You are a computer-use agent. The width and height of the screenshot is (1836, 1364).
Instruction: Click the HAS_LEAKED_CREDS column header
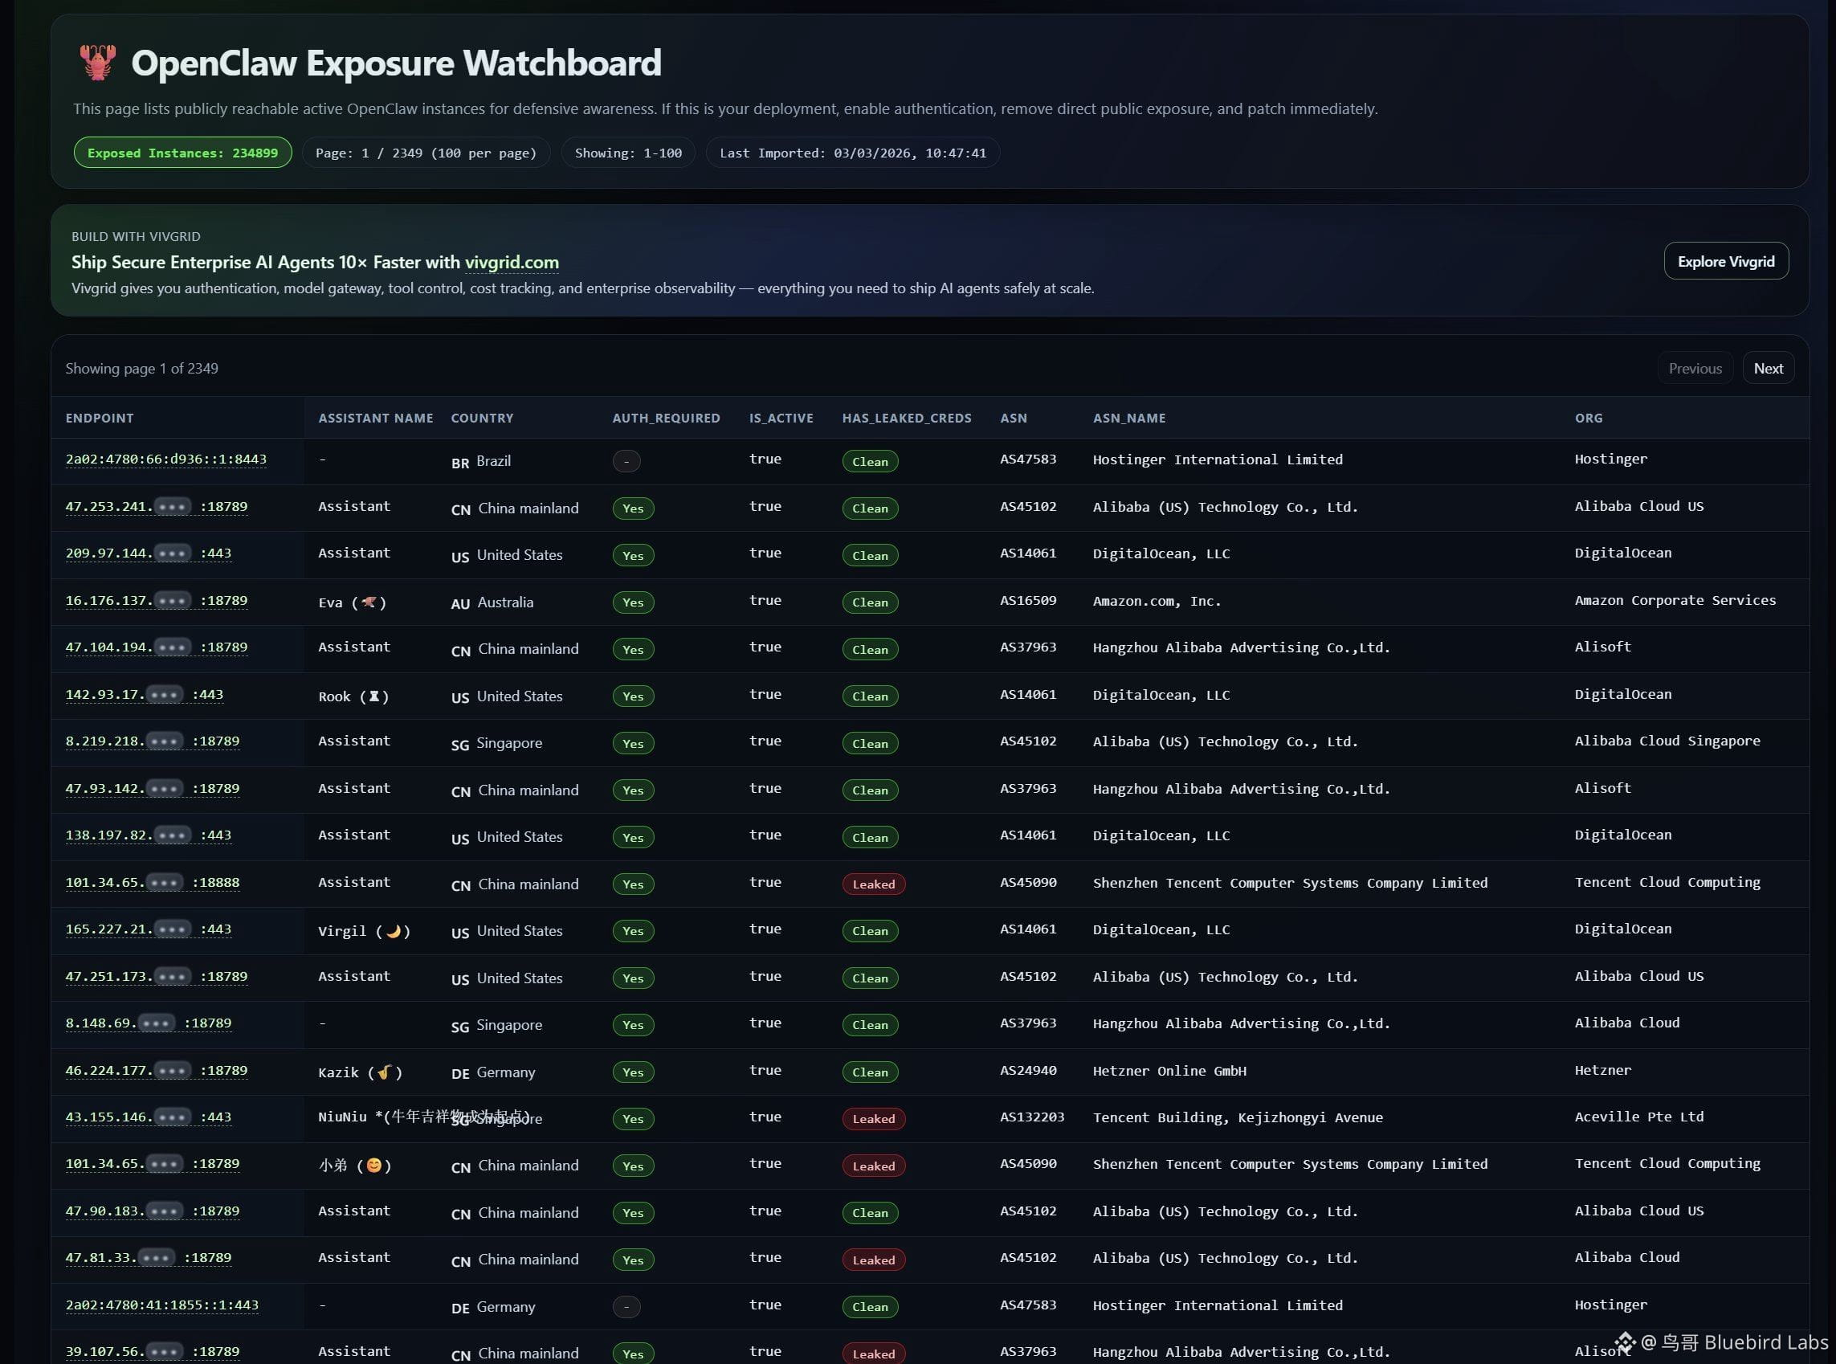(906, 418)
